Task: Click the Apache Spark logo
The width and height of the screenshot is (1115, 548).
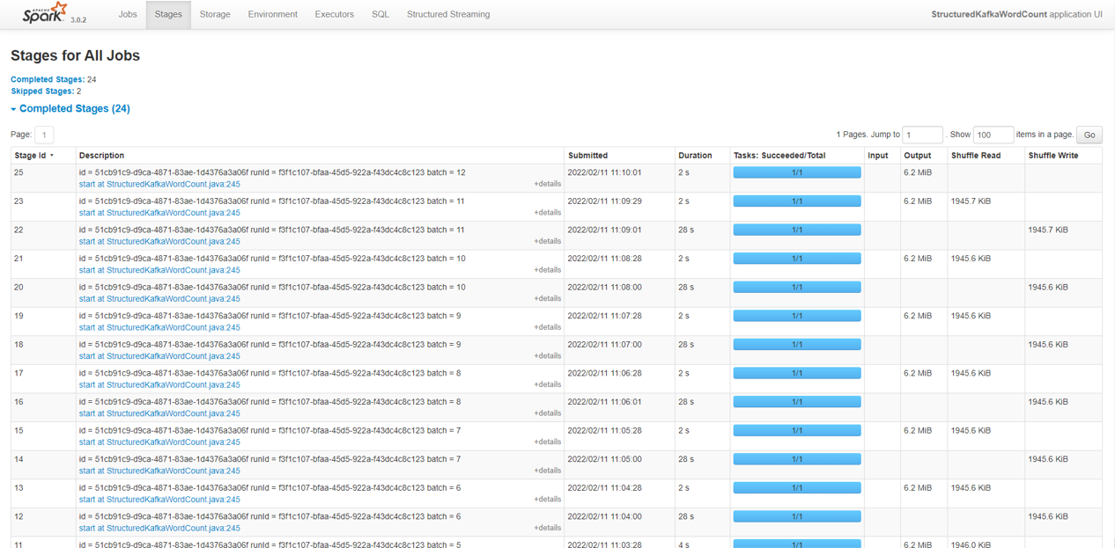Action: [44, 13]
